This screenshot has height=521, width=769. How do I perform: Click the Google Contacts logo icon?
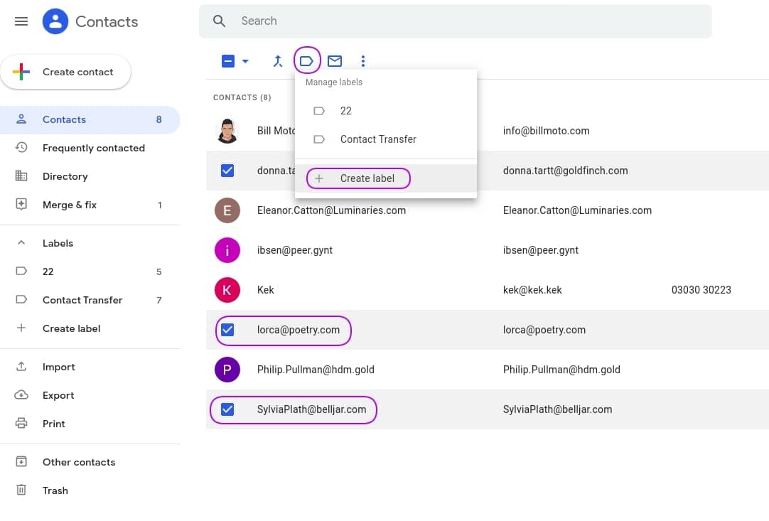click(55, 21)
